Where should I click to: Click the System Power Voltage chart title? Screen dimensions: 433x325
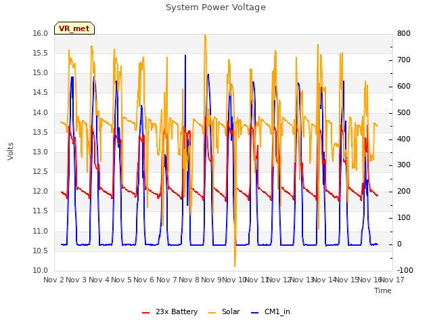click(216, 7)
